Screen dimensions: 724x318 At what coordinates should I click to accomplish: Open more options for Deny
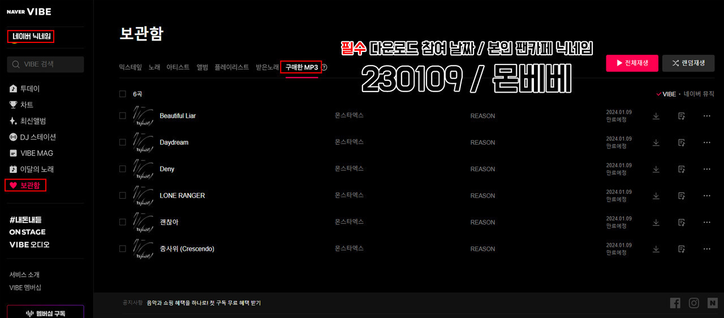[706, 169]
